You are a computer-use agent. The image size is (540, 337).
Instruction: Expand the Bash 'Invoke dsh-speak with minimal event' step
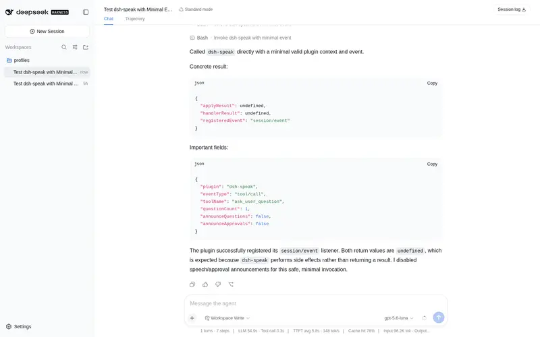coord(240,38)
